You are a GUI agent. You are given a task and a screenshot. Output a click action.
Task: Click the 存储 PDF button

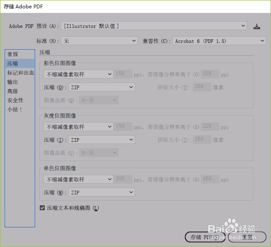tap(205, 237)
